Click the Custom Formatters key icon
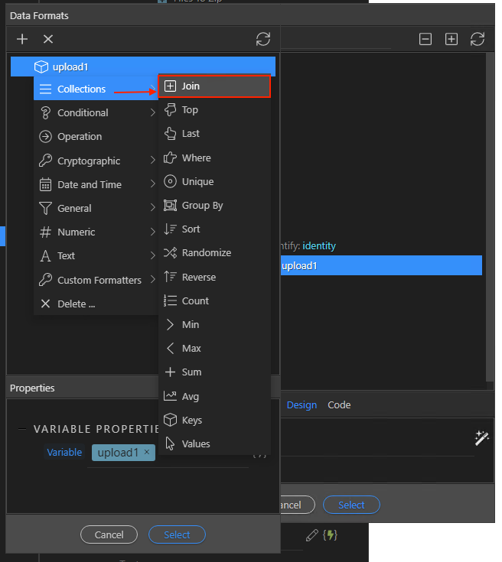Image resolution: width=502 pixels, height=562 pixels. [45, 280]
